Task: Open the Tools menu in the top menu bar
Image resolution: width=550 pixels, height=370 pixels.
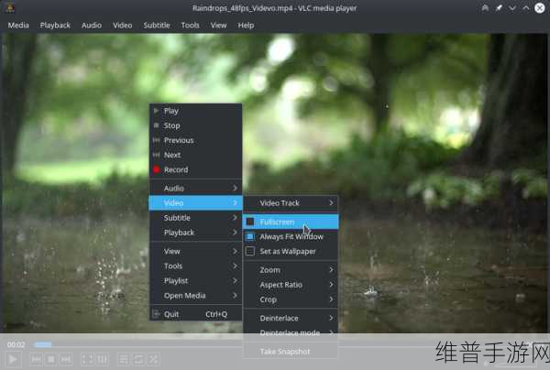Action: (190, 26)
